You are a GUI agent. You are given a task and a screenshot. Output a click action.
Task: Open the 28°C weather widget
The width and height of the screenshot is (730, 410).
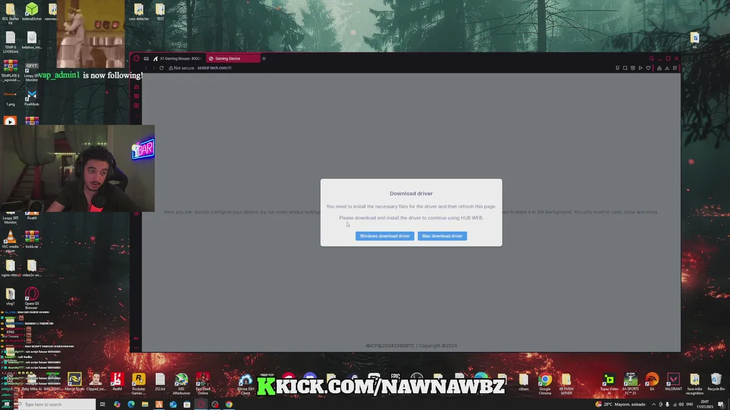click(620, 404)
